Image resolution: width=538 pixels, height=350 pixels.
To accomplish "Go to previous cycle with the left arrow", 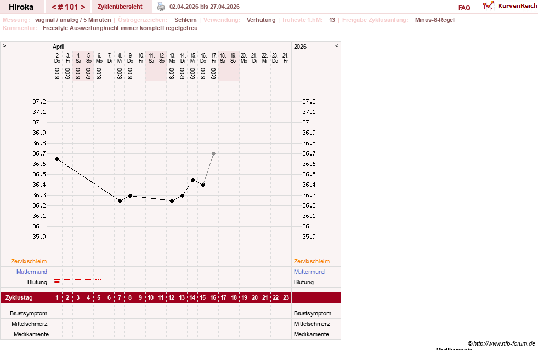I will click(54, 7).
